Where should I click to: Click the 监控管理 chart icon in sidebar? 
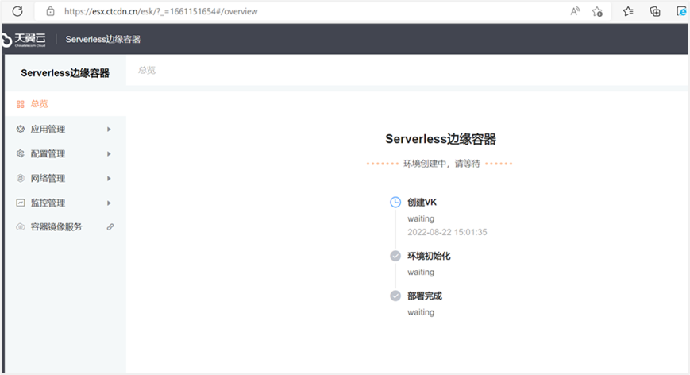(x=20, y=203)
